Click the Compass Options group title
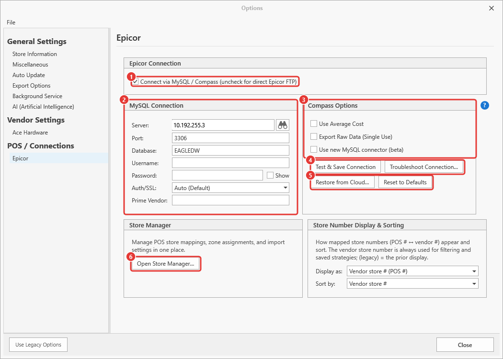Viewport: 503px width, 359px height. click(332, 105)
